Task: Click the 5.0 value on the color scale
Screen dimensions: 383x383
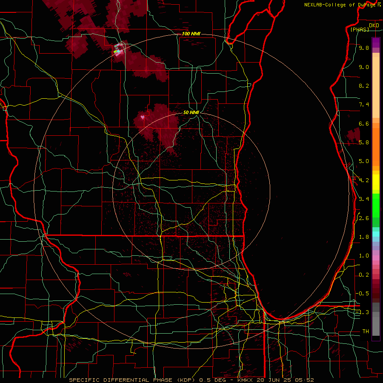Action: click(364, 161)
